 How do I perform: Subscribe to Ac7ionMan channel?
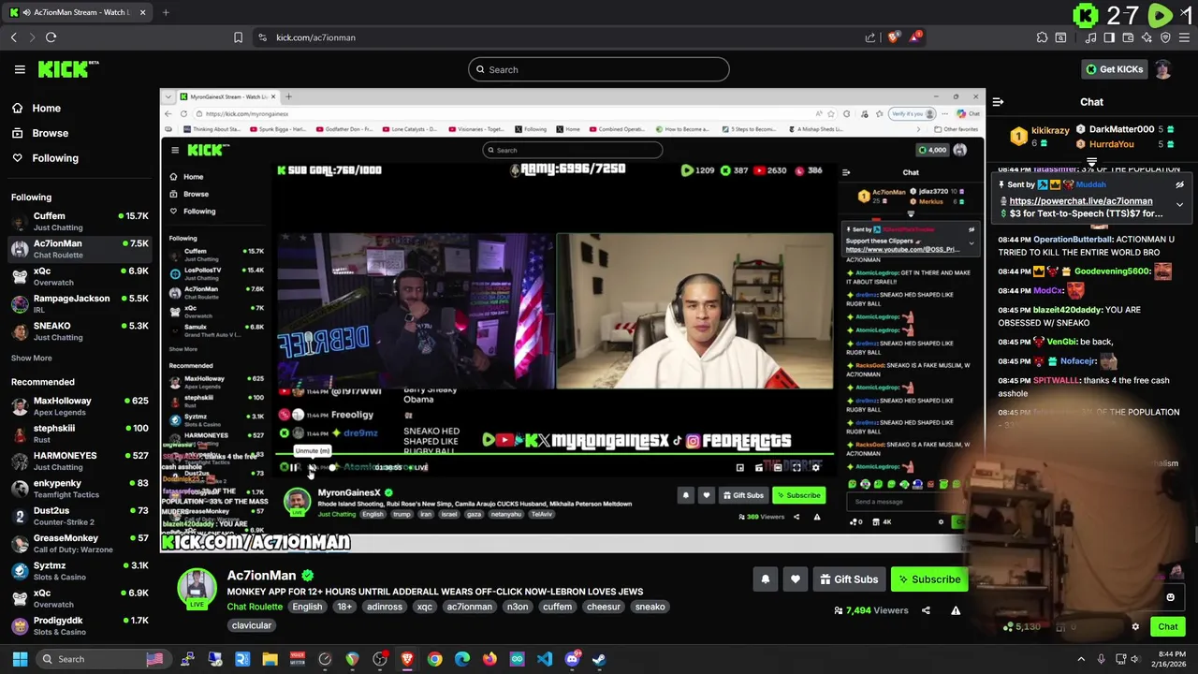[929, 579]
